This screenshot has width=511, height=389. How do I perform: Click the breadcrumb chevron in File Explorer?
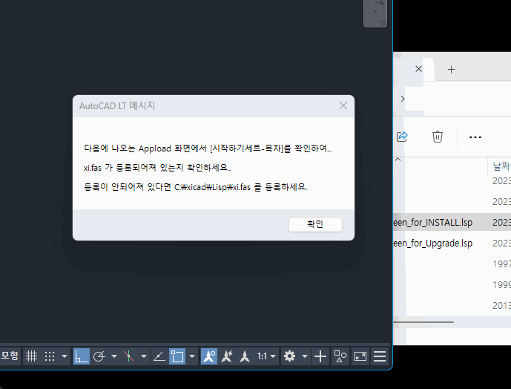click(x=403, y=99)
